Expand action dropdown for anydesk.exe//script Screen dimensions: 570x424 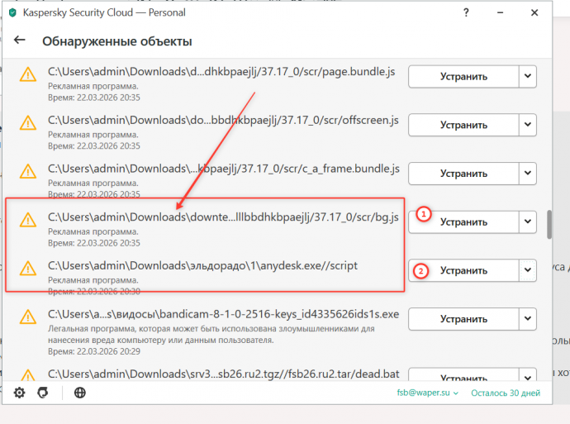pyautogui.click(x=528, y=270)
